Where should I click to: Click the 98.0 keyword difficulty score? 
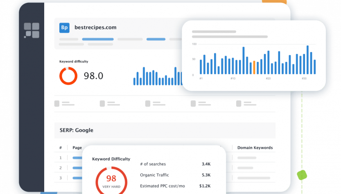pyautogui.click(x=93, y=76)
